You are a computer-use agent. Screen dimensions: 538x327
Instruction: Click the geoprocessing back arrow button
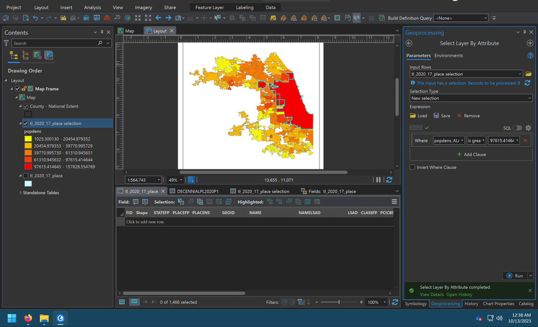click(409, 43)
